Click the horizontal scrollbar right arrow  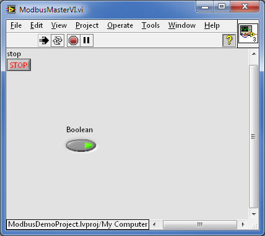click(x=243, y=224)
